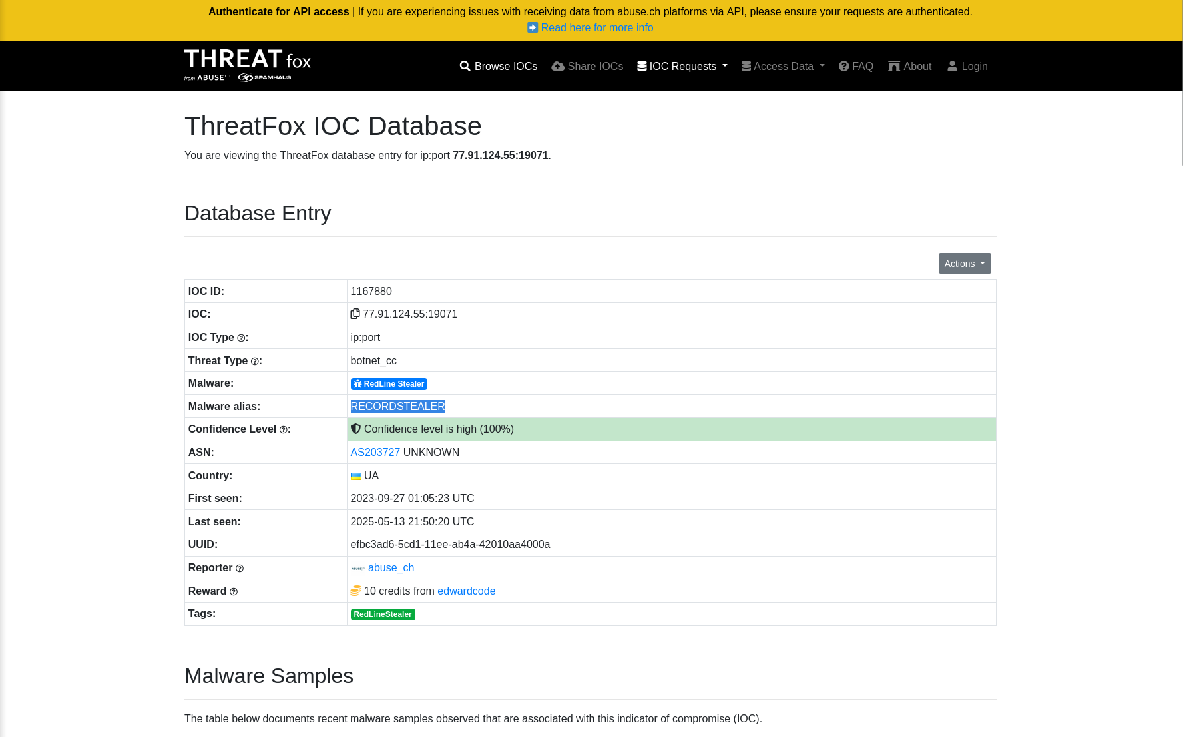Click the Database Entry heading
The height and width of the screenshot is (737, 1183).
point(258,213)
